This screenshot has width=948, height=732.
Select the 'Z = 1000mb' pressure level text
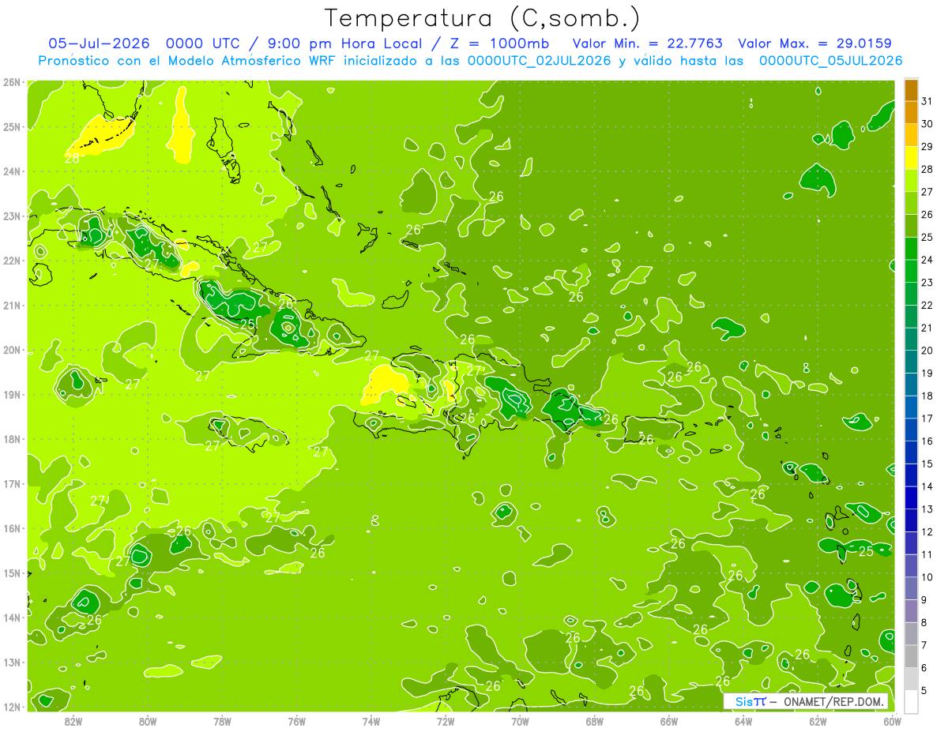point(499,43)
